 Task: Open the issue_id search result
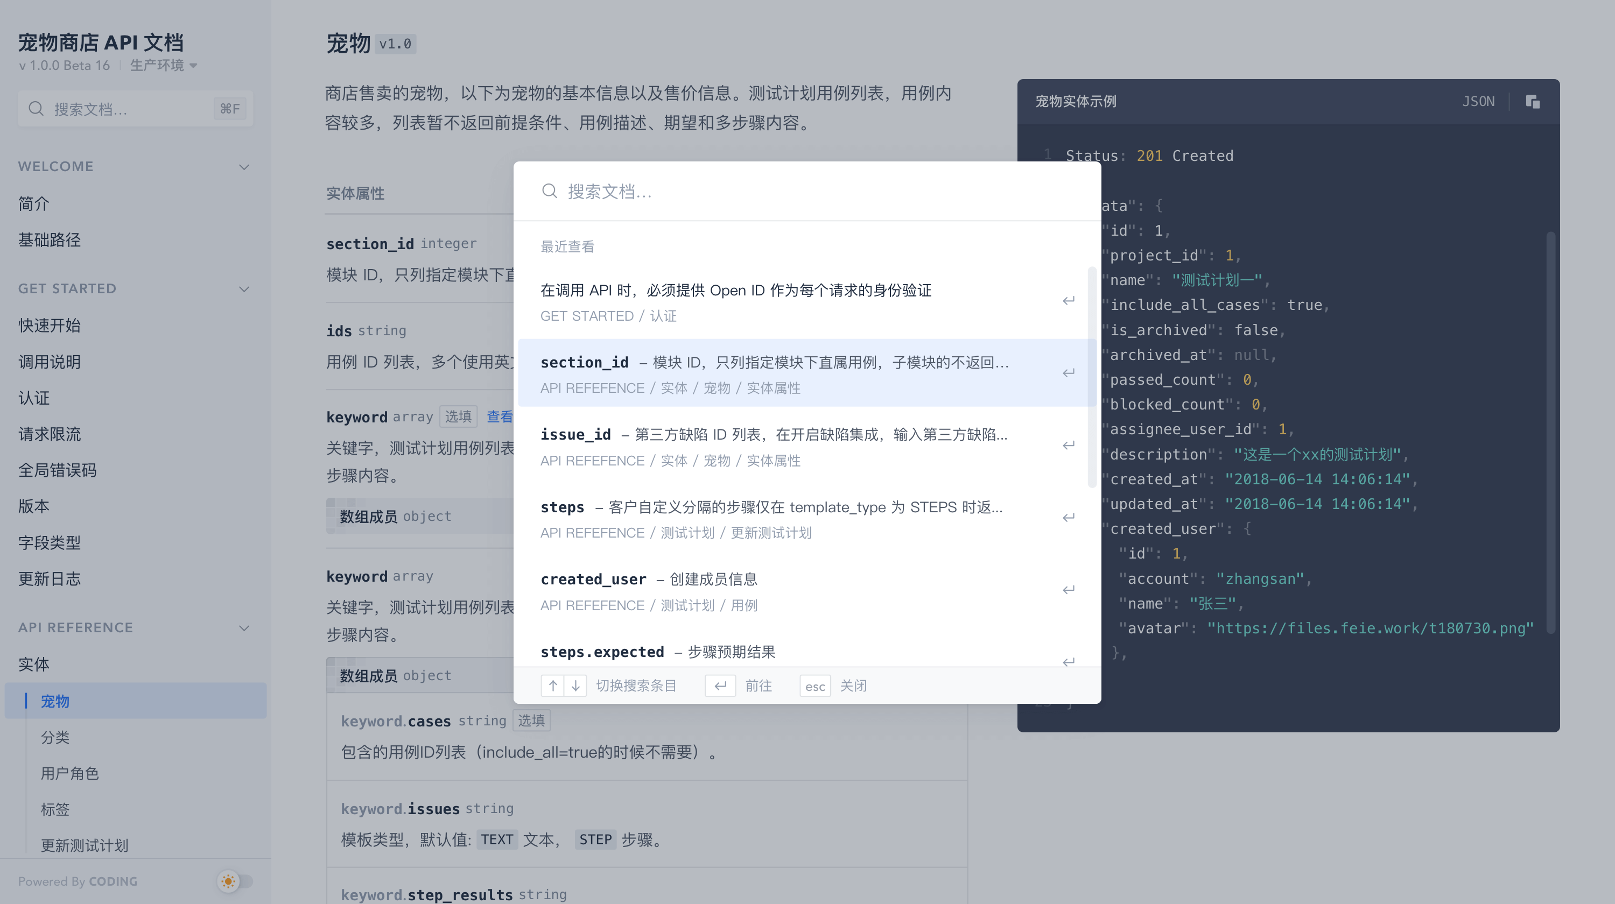pyautogui.click(x=807, y=446)
